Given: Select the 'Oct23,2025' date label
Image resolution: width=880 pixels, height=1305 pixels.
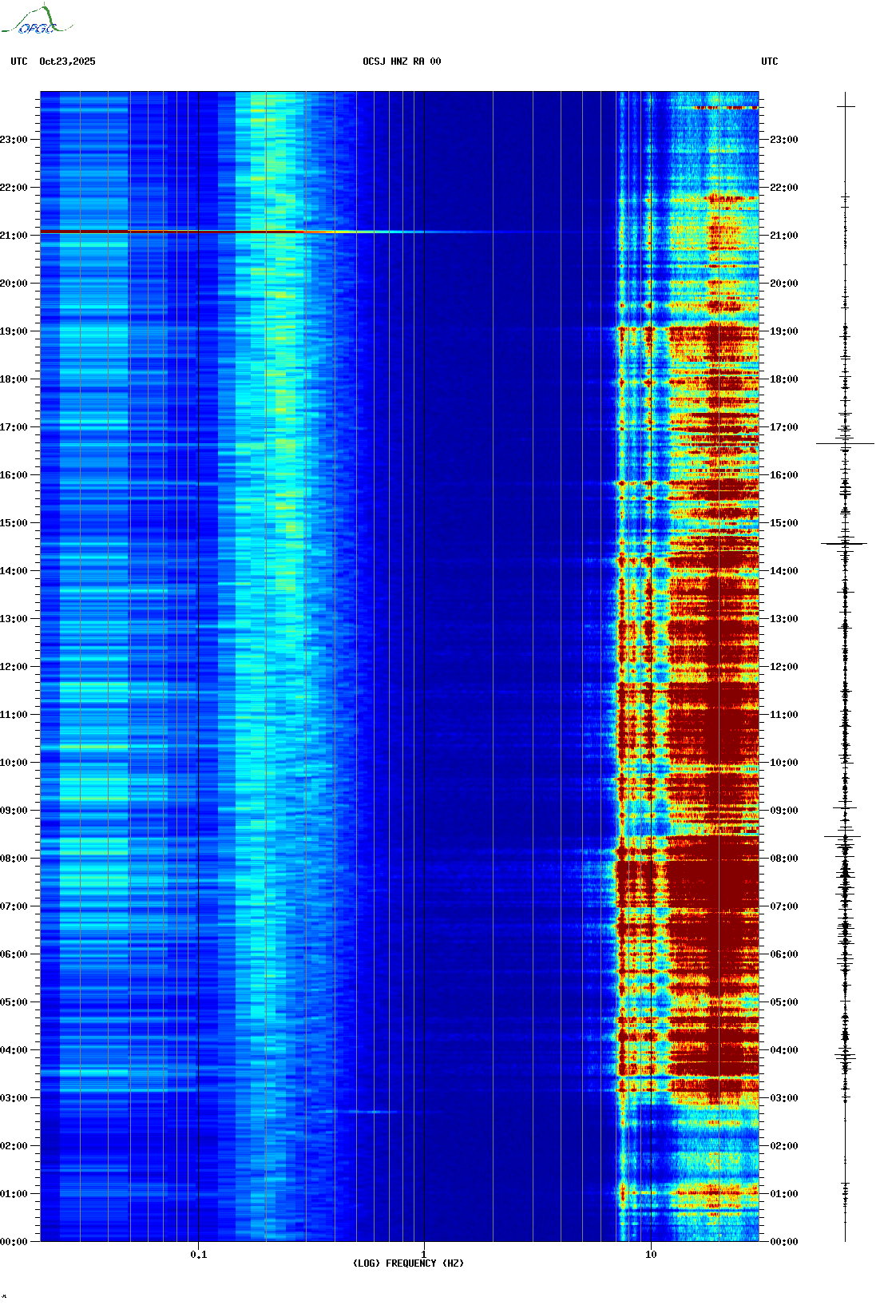Looking at the screenshot, I should pyautogui.click(x=67, y=61).
